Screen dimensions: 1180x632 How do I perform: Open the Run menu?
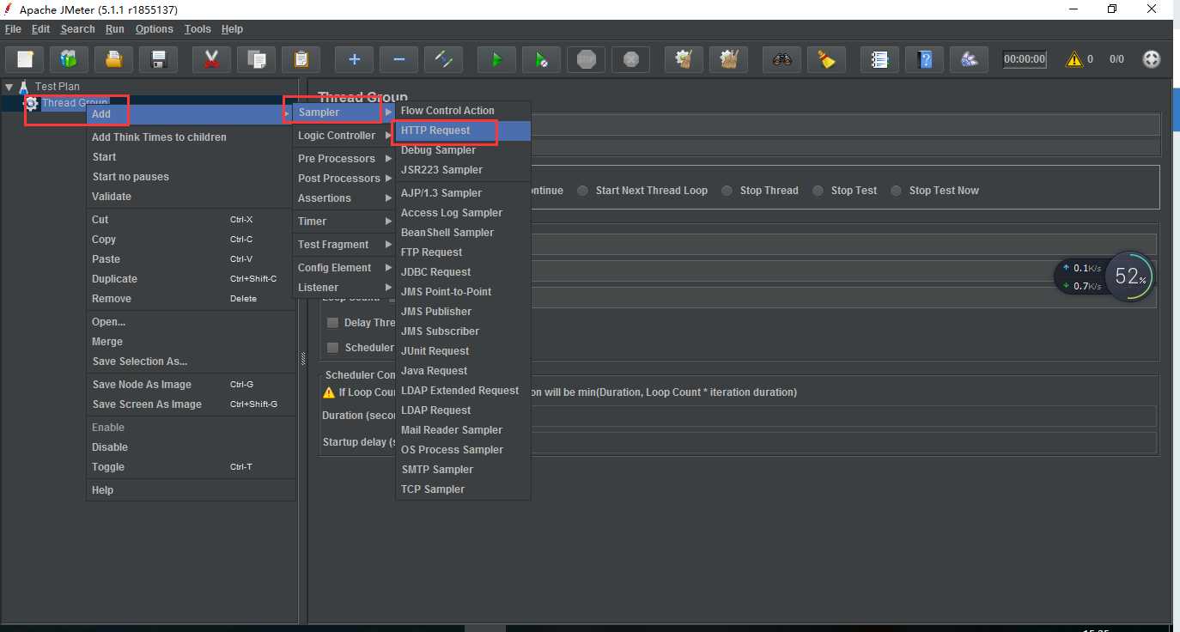click(x=115, y=29)
